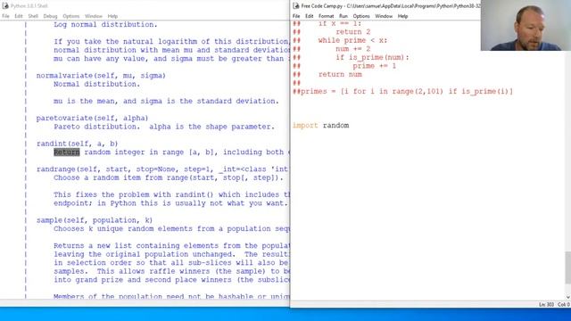This screenshot has height=321, width=571.
Task: Open File menu in Free Code Camp.py editor
Action: point(296,16)
